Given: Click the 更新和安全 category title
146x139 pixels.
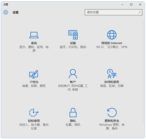Looking at the screenshot, I should pos(112,121).
